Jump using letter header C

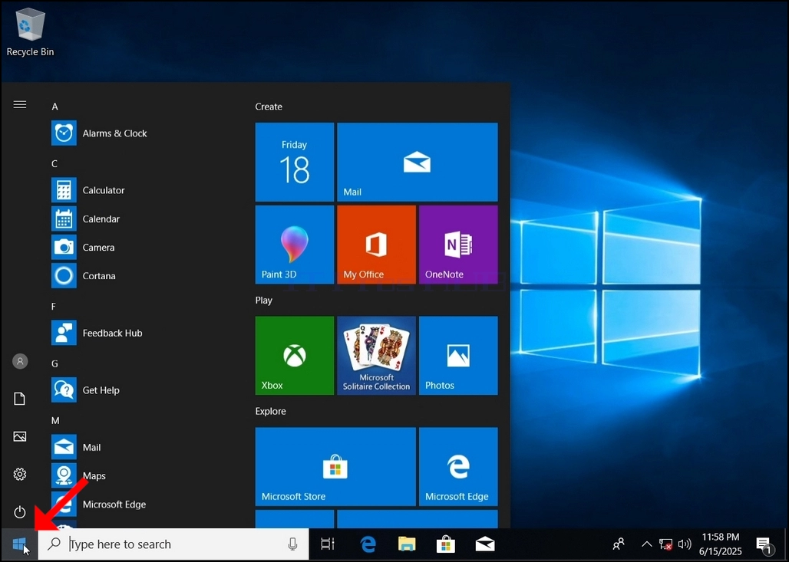[x=54, y=164]
